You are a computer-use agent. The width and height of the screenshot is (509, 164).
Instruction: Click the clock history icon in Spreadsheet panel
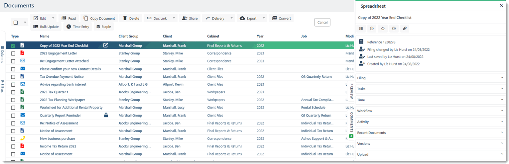click(372, 29)
